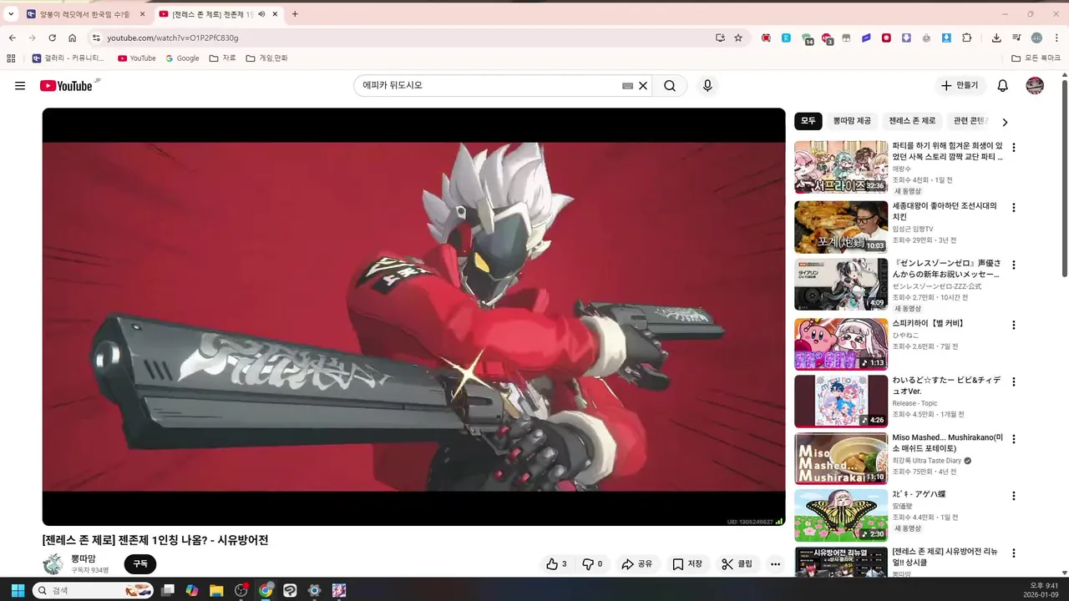This screenshot has height=601, width=1069.
Task: Open the Chrome downloads icon
Action: 996,38
